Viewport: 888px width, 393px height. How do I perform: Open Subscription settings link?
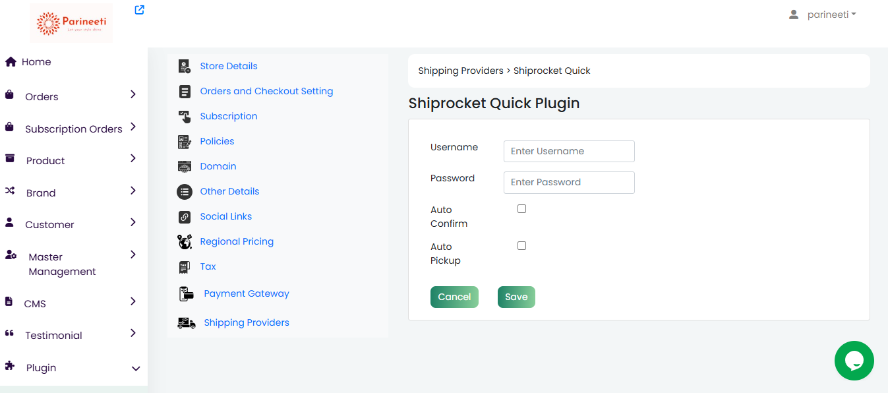click(229, 116)
